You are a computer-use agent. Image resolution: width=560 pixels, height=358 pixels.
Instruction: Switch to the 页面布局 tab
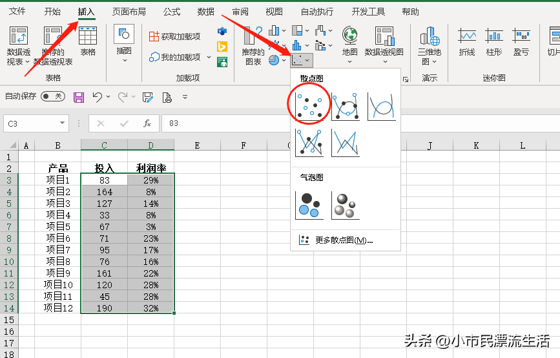pyautogui.click(x=129, y=12)
